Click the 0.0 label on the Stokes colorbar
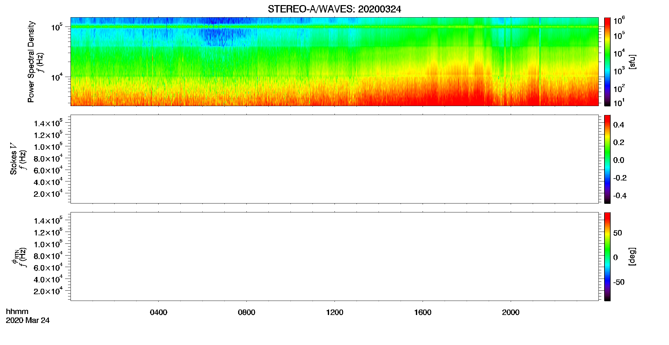669x345 pixels. point(619,160)
